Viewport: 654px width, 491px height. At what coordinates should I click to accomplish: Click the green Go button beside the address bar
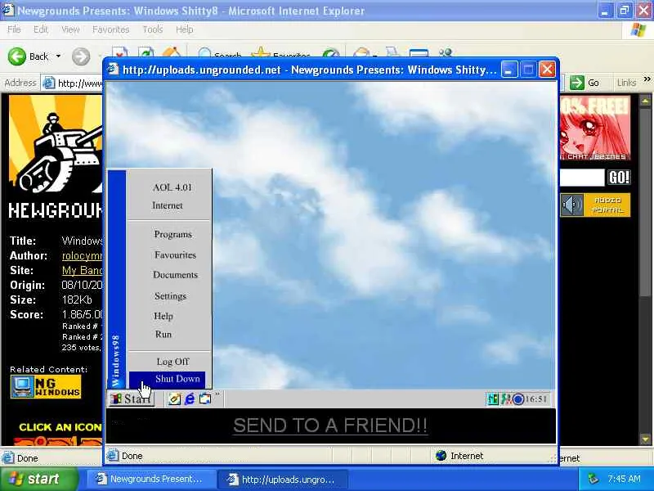(x=585, y=83)
